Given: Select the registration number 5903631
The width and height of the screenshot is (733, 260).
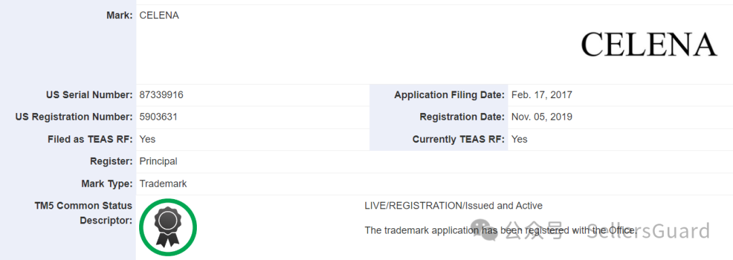Looking at the screenshot, I should [x=158, y=117].
